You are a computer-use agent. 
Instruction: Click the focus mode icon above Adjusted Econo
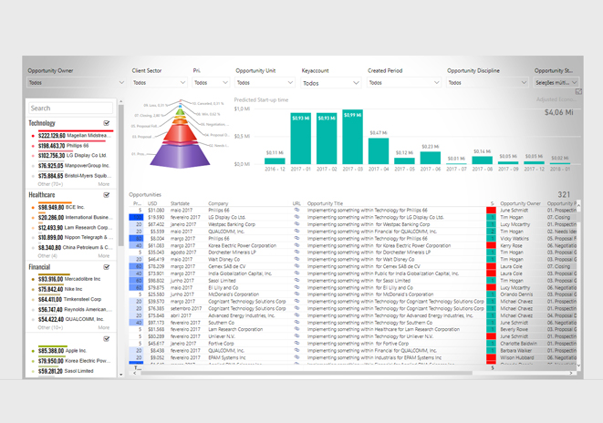(578, 91)
